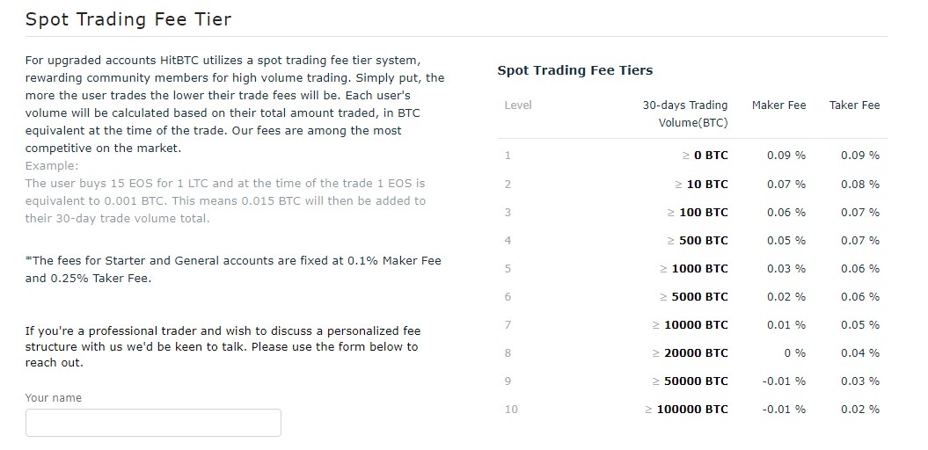
Task: Click the ≥ 10 BTC volume cell
Action: [701, 185]
